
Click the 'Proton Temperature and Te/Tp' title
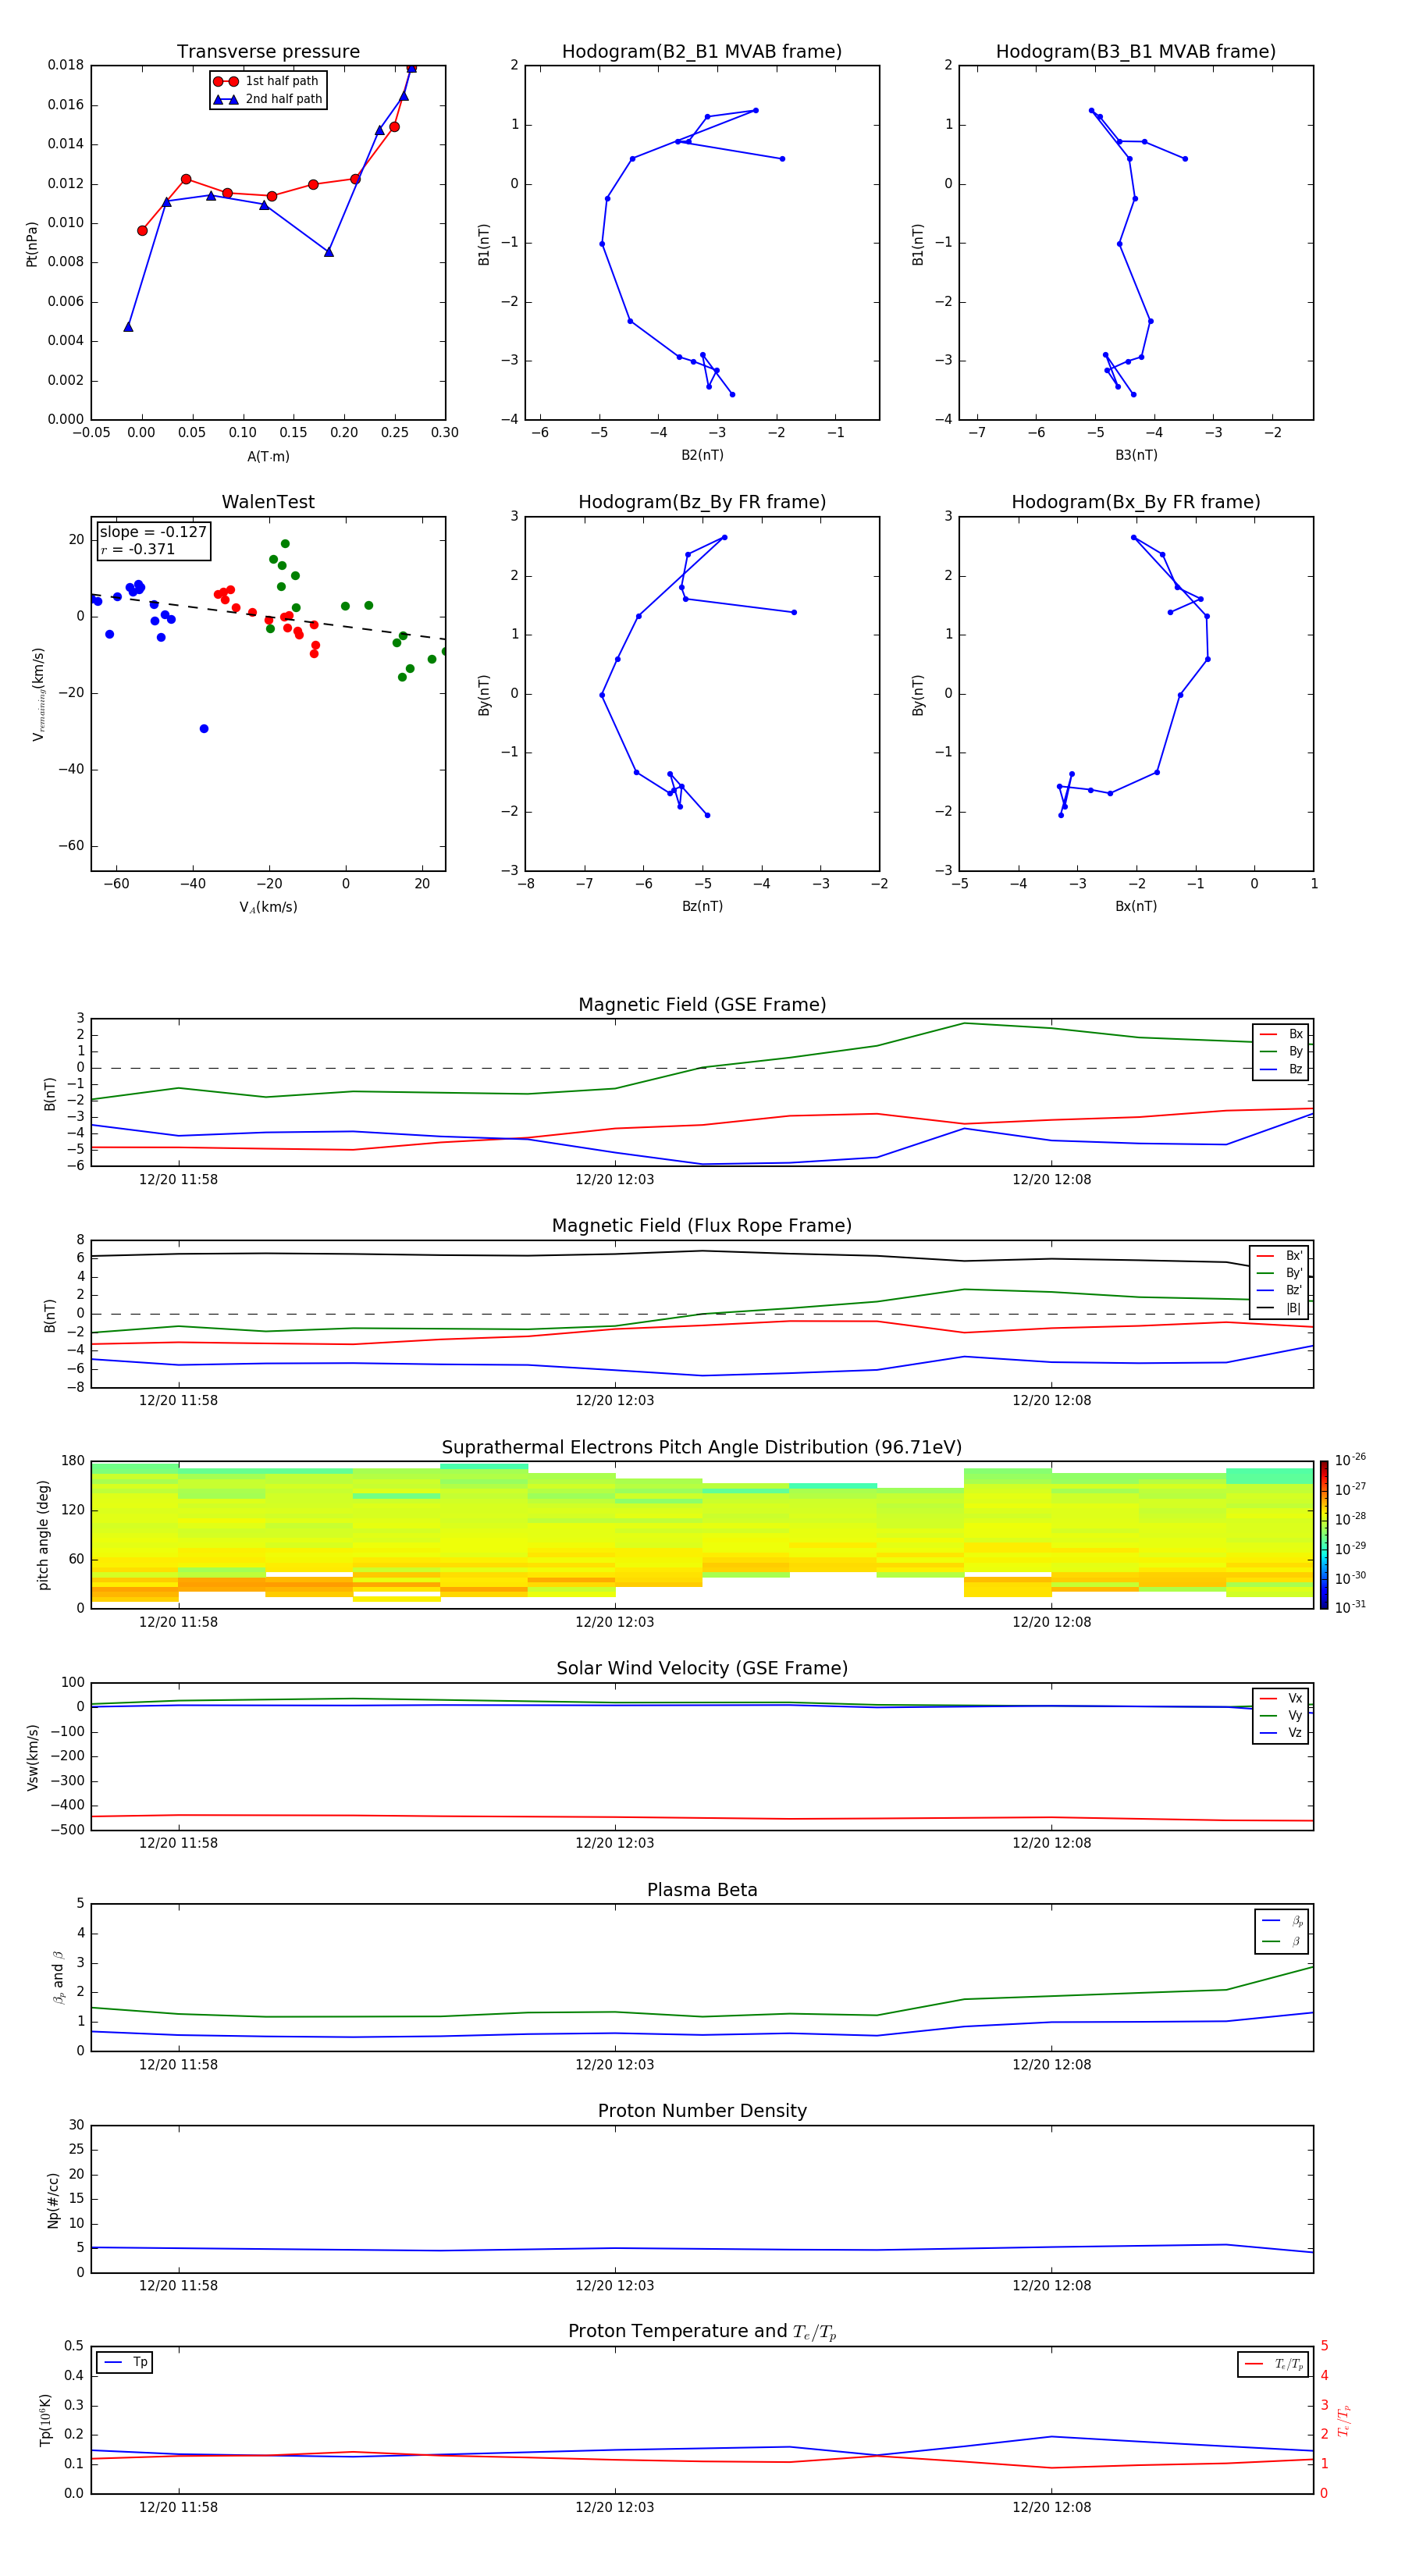[x=702, y=2332]
